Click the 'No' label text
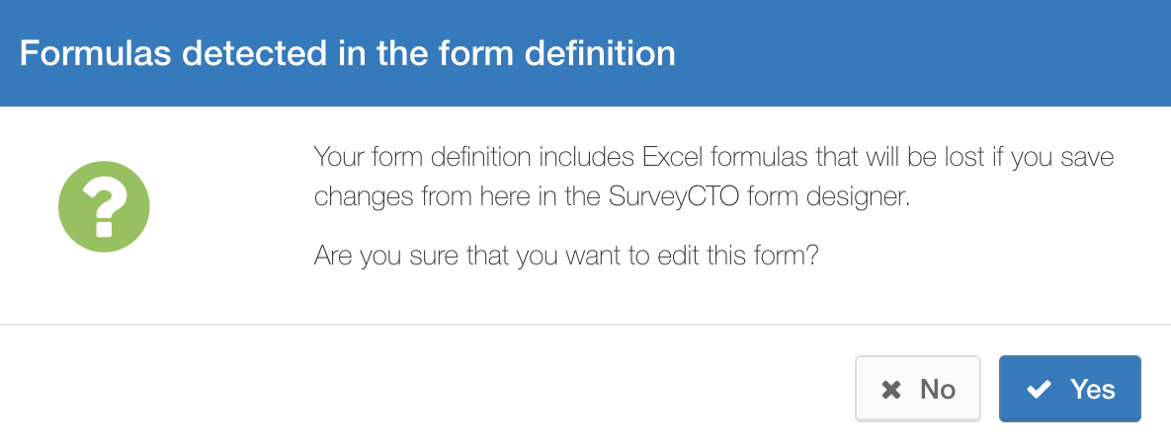1171x448 pixels. click(x=938, y=389)
